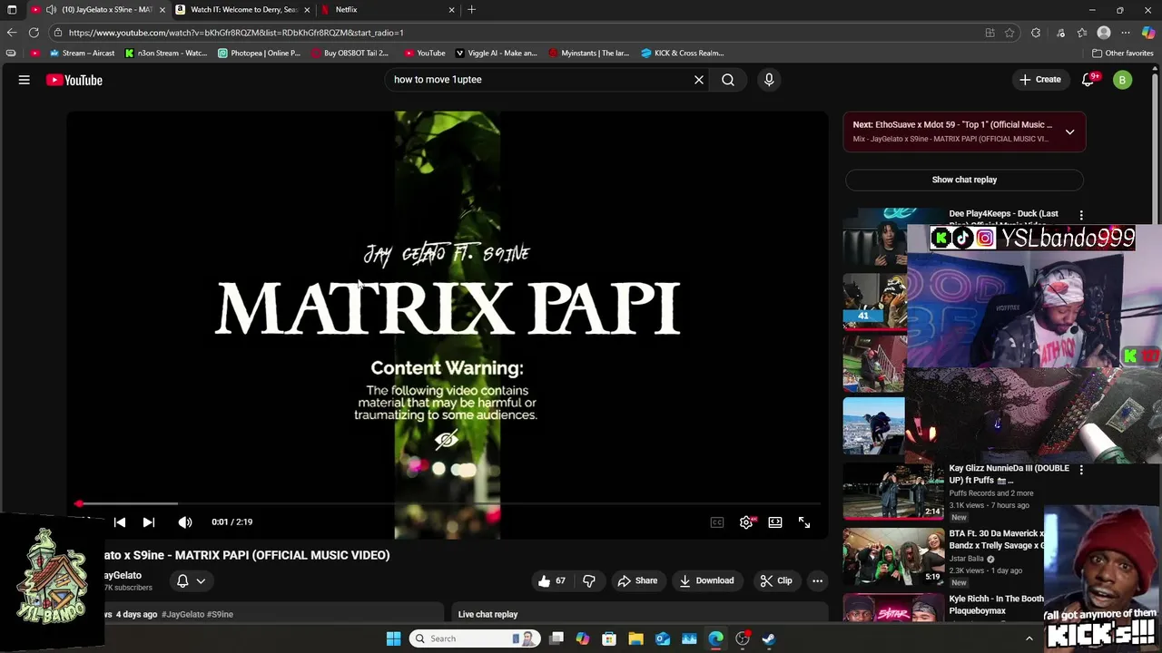Enter full screen mode
This screenshot has height=653, width=1162.
(804, 522)
